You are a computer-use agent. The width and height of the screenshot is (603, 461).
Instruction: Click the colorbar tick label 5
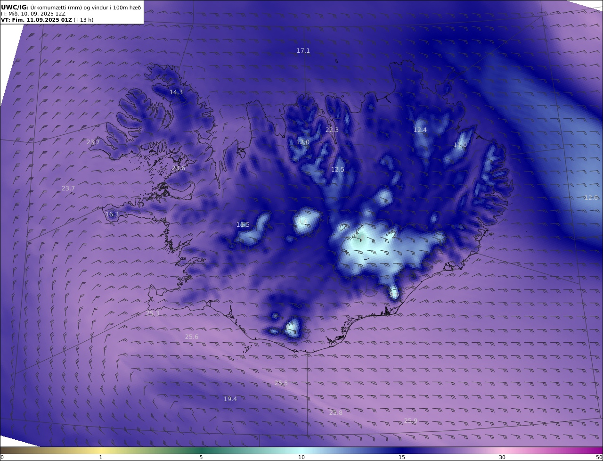[x=201, y=458]
